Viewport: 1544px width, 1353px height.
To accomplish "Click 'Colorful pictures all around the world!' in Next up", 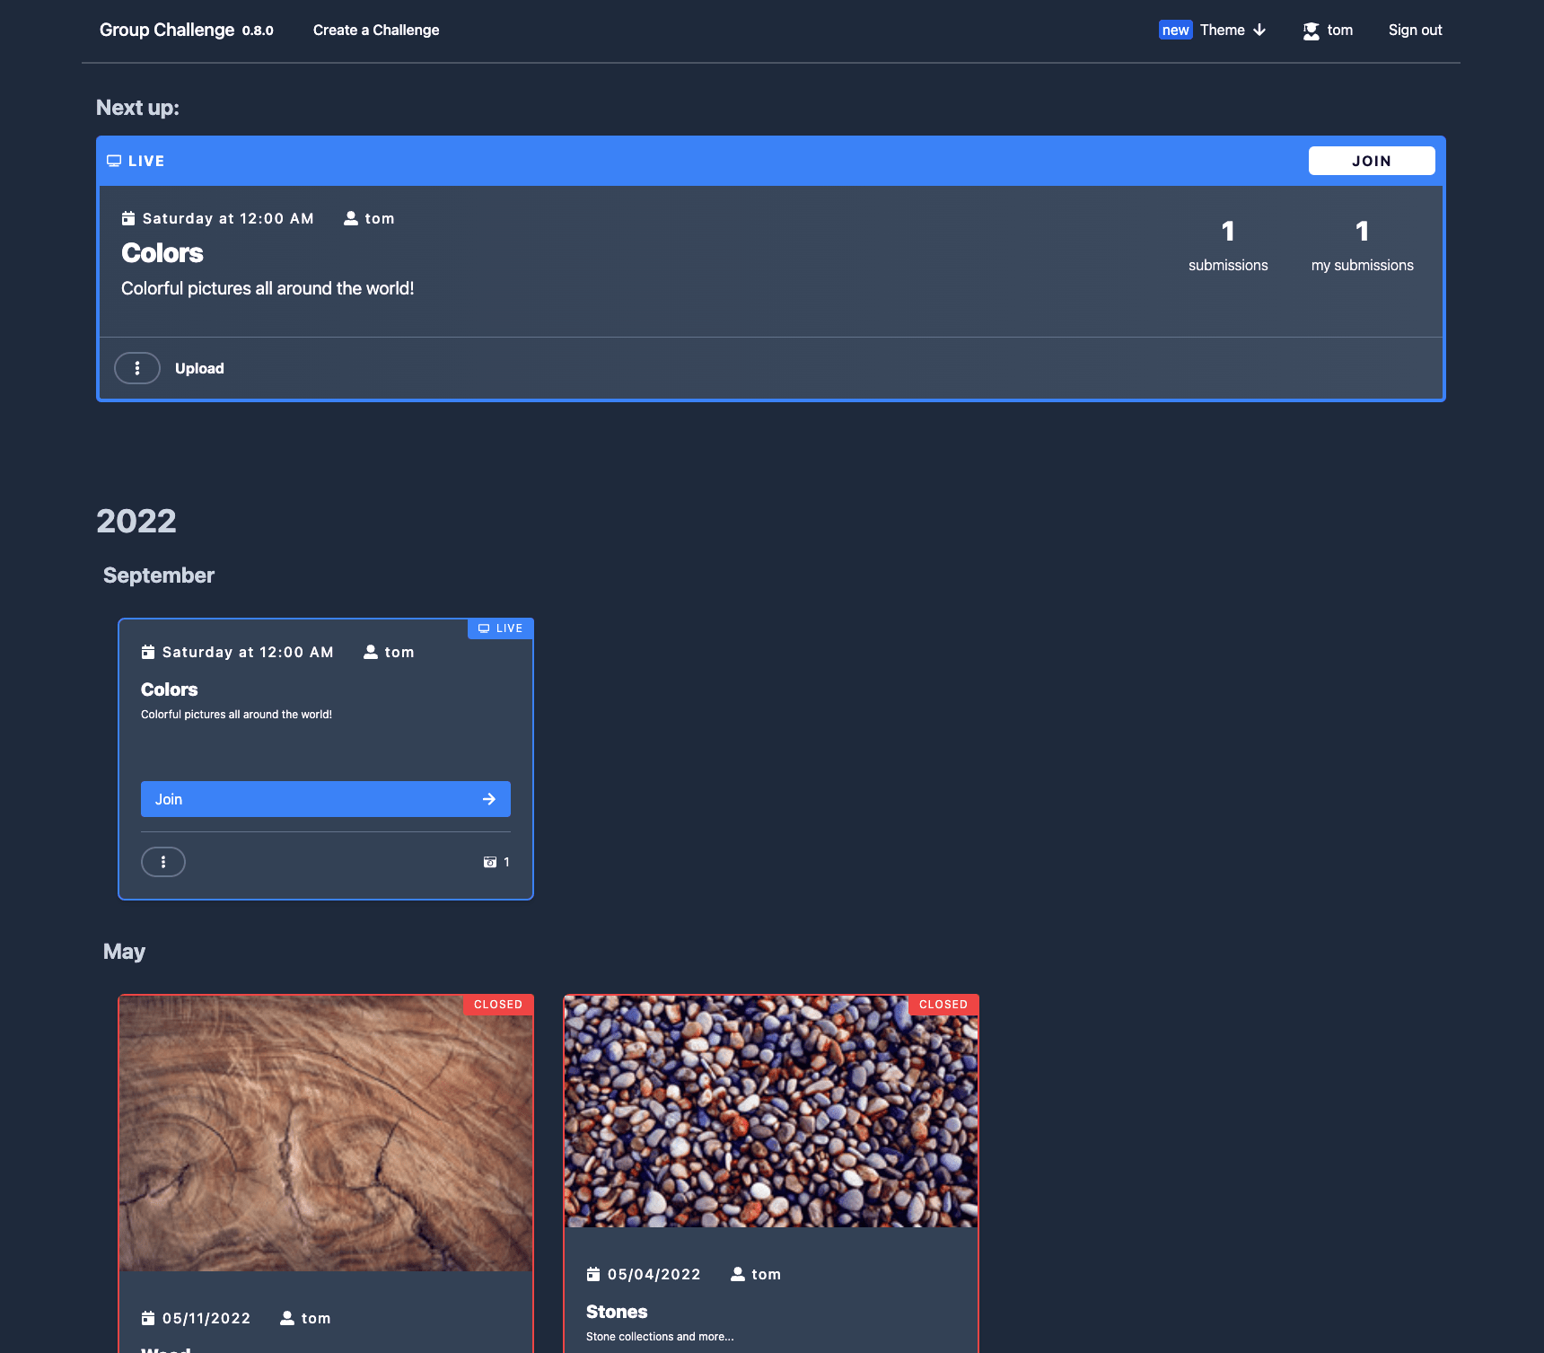I will click(x=268, y=288).
